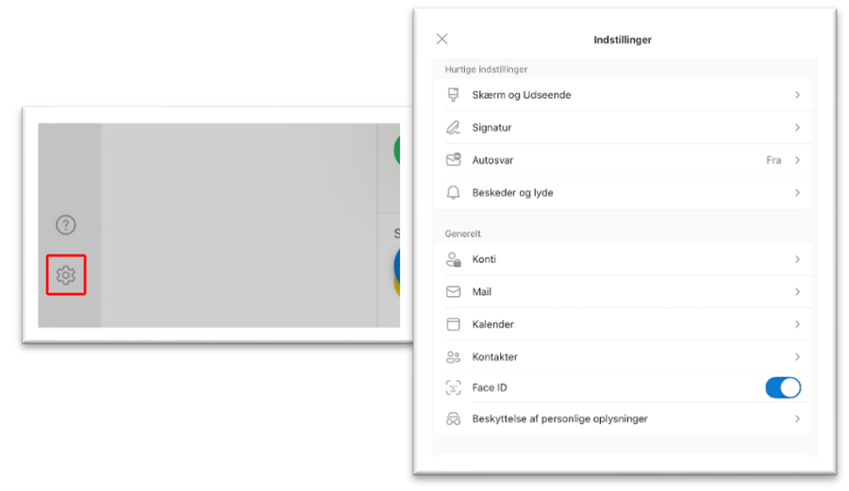Expand the Kalender row chevron
The image size is (849, 491).
(797, 324)
